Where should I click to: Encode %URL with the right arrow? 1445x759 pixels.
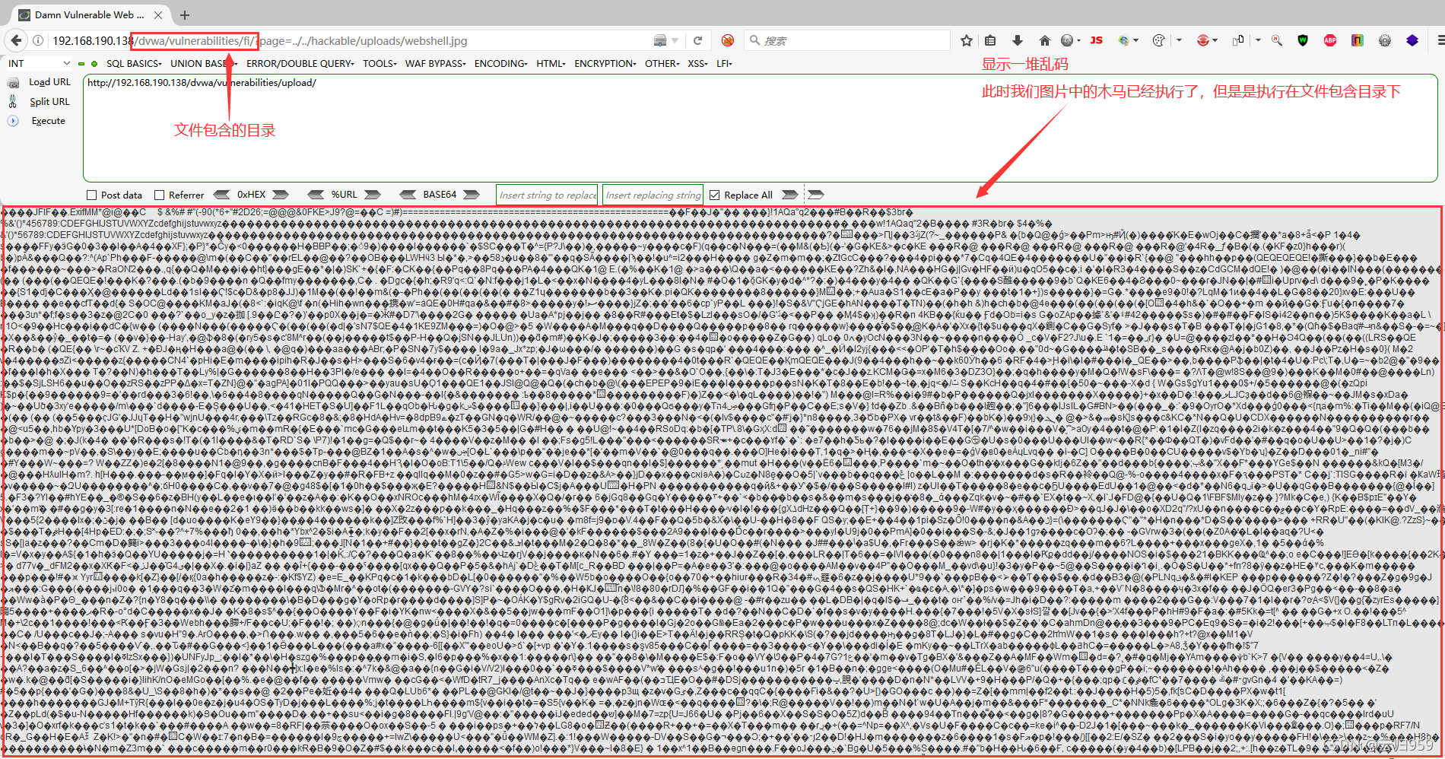372,195
